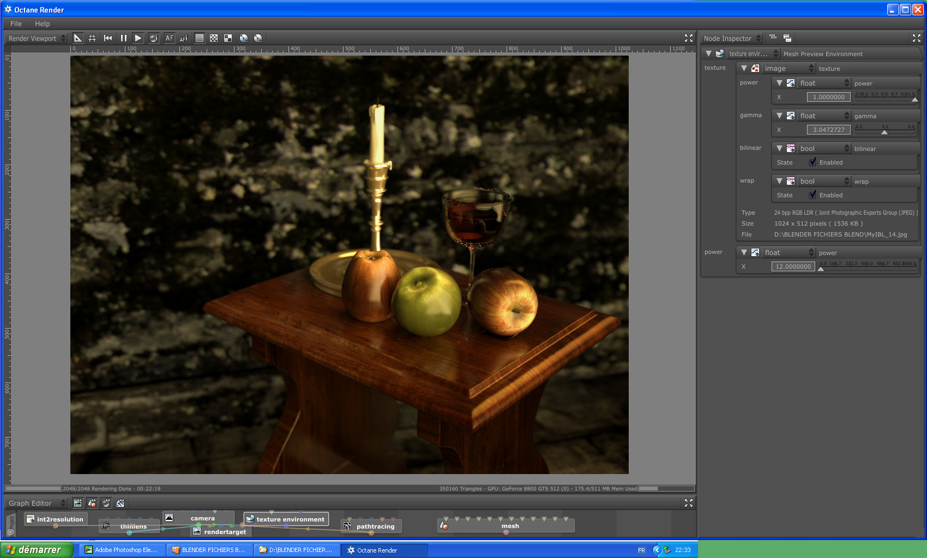Collapse the texture environment node triangle
The height and width of the screenshot is (558, 927).
(x=708, y=53)
